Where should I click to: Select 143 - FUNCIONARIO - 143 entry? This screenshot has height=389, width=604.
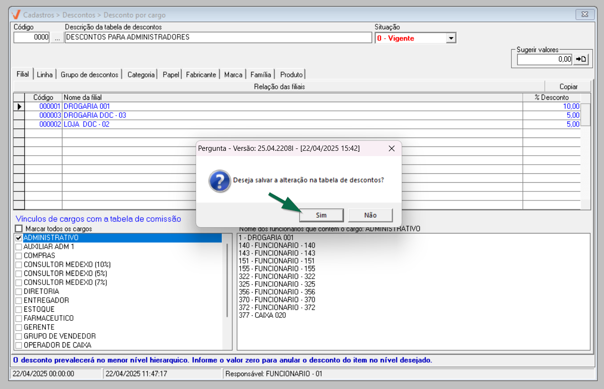tap(277, 253)
